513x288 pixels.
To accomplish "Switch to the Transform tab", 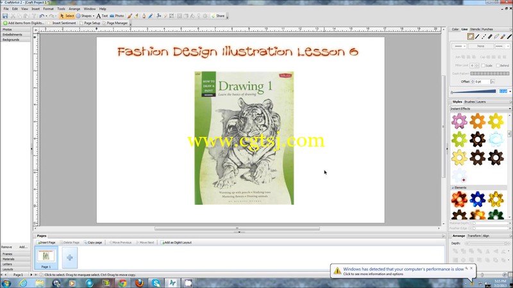I will tap(474, 236).
